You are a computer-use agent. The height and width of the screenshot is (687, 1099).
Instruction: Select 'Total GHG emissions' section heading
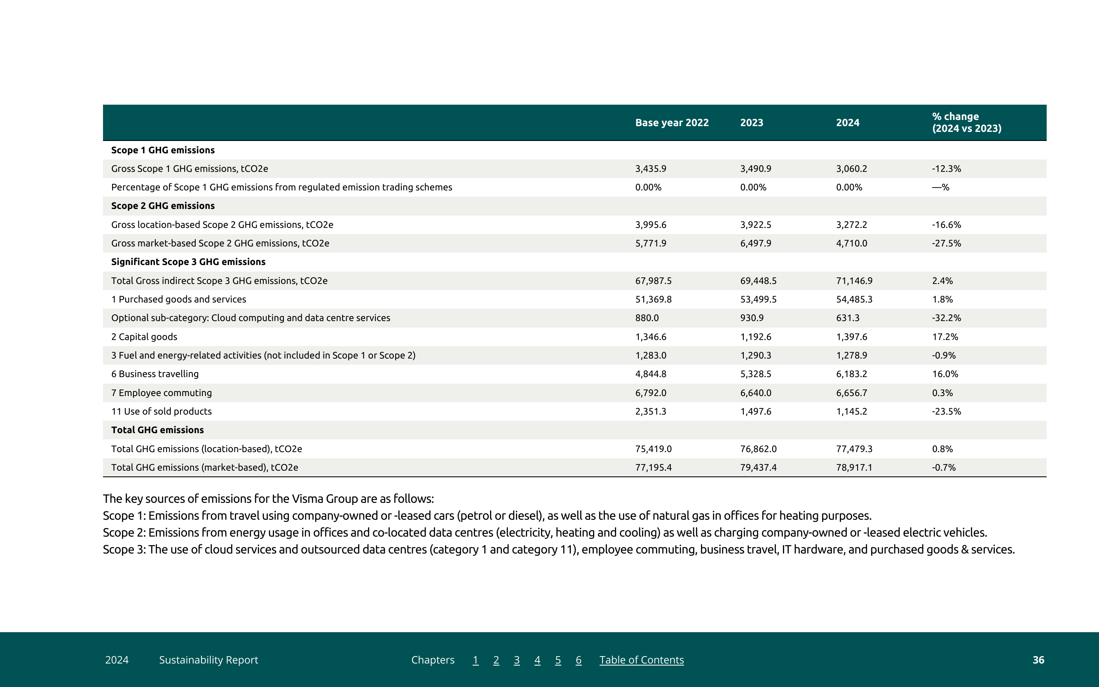point(157,430)
